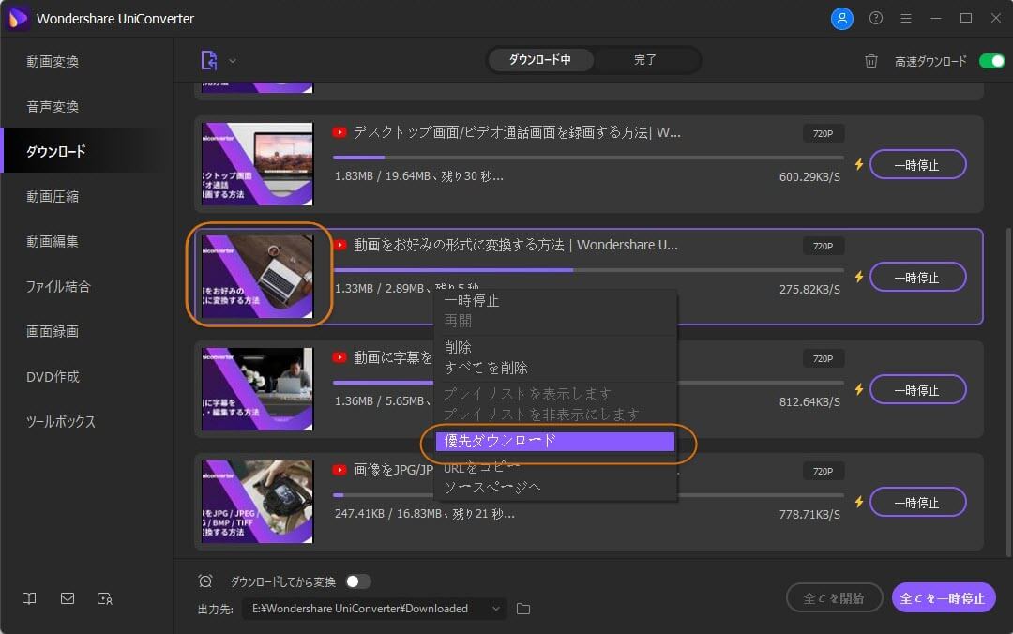The image size is (1013, 634).
Task: Click lightning icon for デスクトップ画面 row
Action: coord(858,164)
